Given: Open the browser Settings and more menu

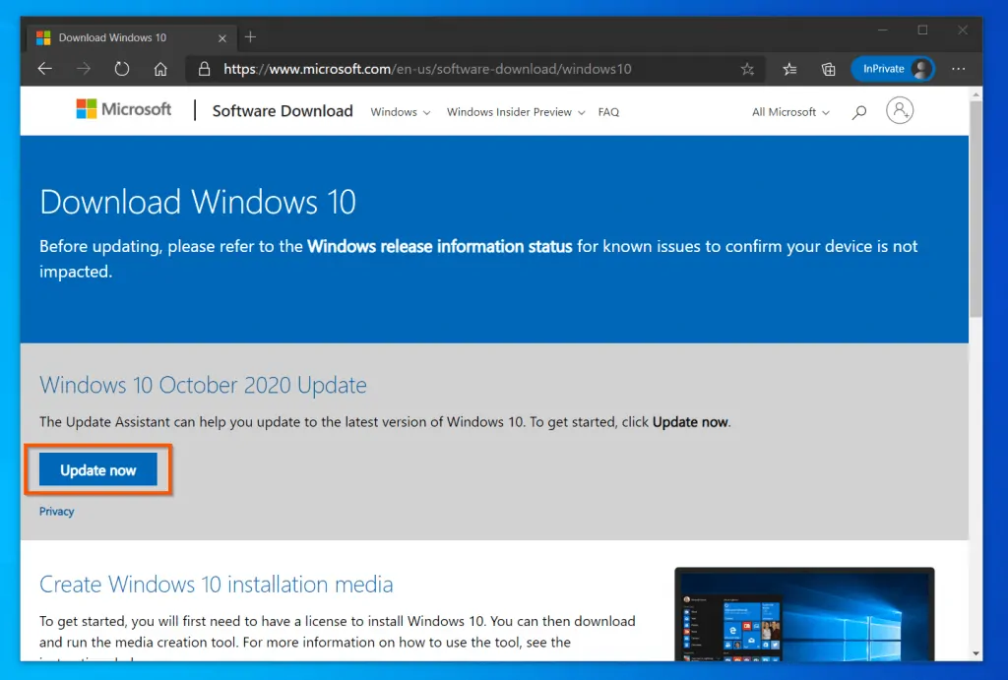Looking at the screenshot, I should [959, 69].
